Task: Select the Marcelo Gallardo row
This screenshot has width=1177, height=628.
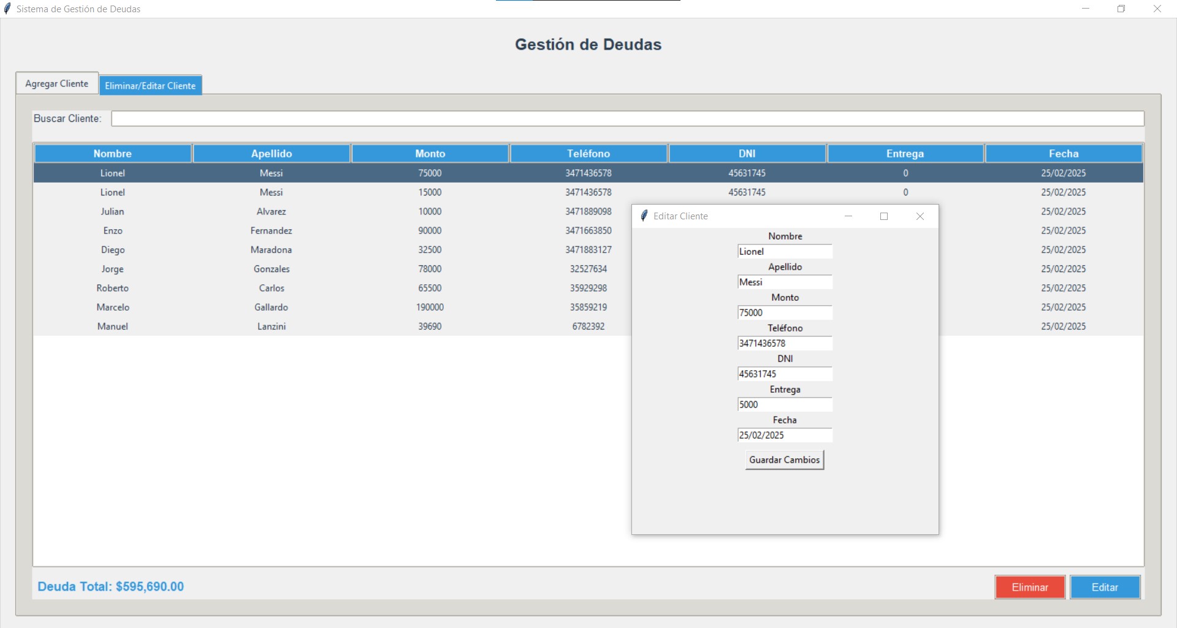Action: point(272,308)
